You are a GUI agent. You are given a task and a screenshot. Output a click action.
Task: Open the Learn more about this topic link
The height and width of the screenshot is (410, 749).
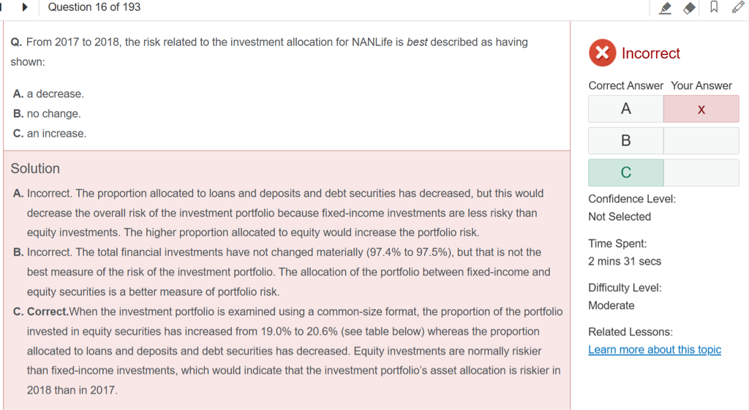click(655, 349)
